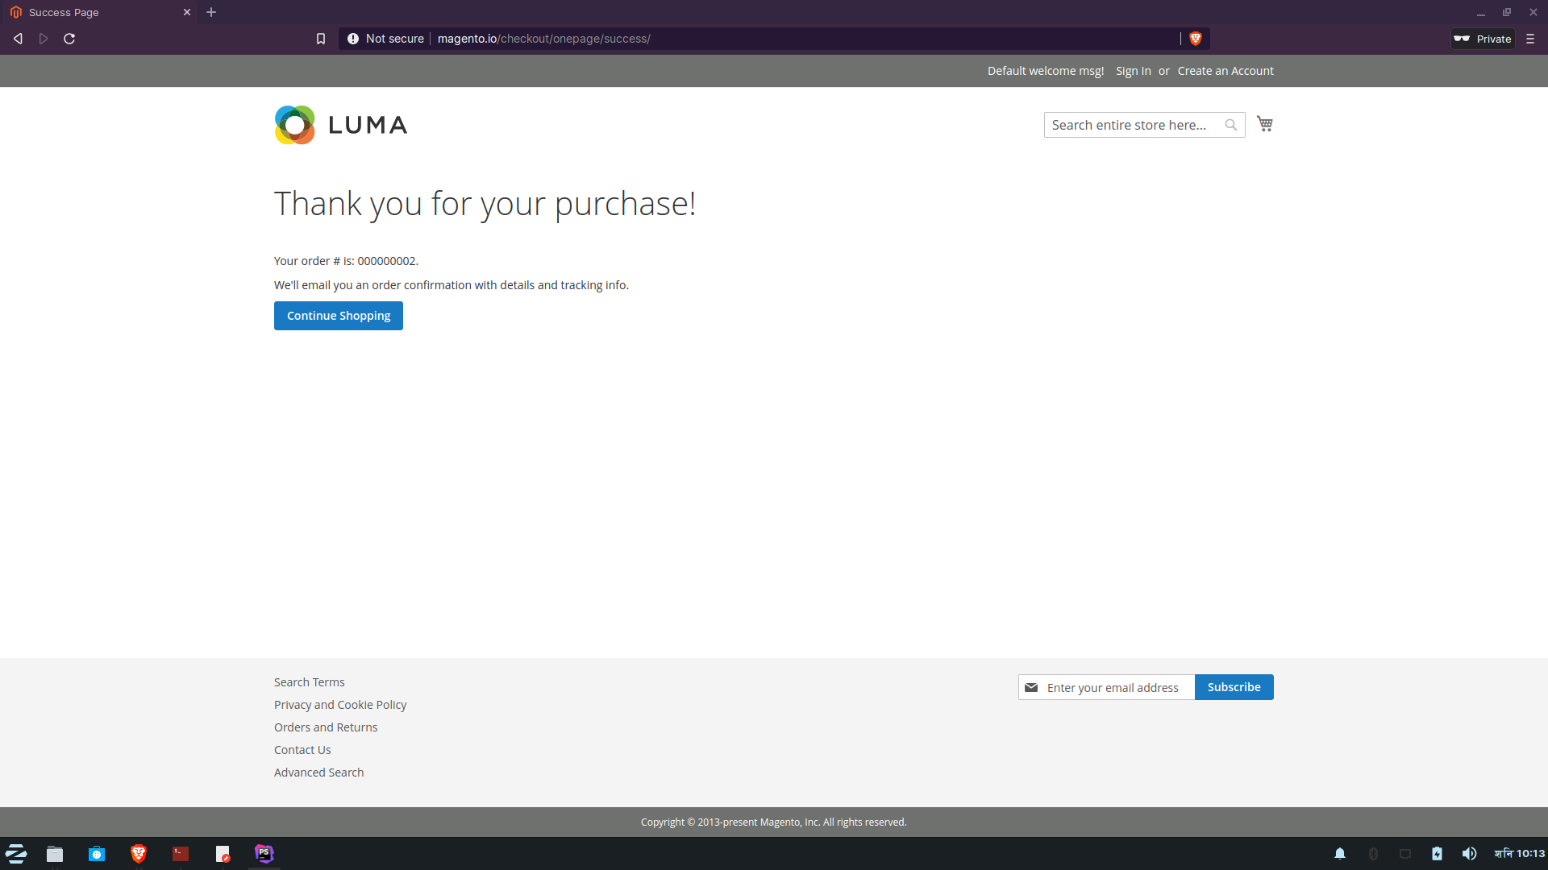1548x870 pixels.
Task: Click the search magnifier icon
Action: coord(1230,125)
